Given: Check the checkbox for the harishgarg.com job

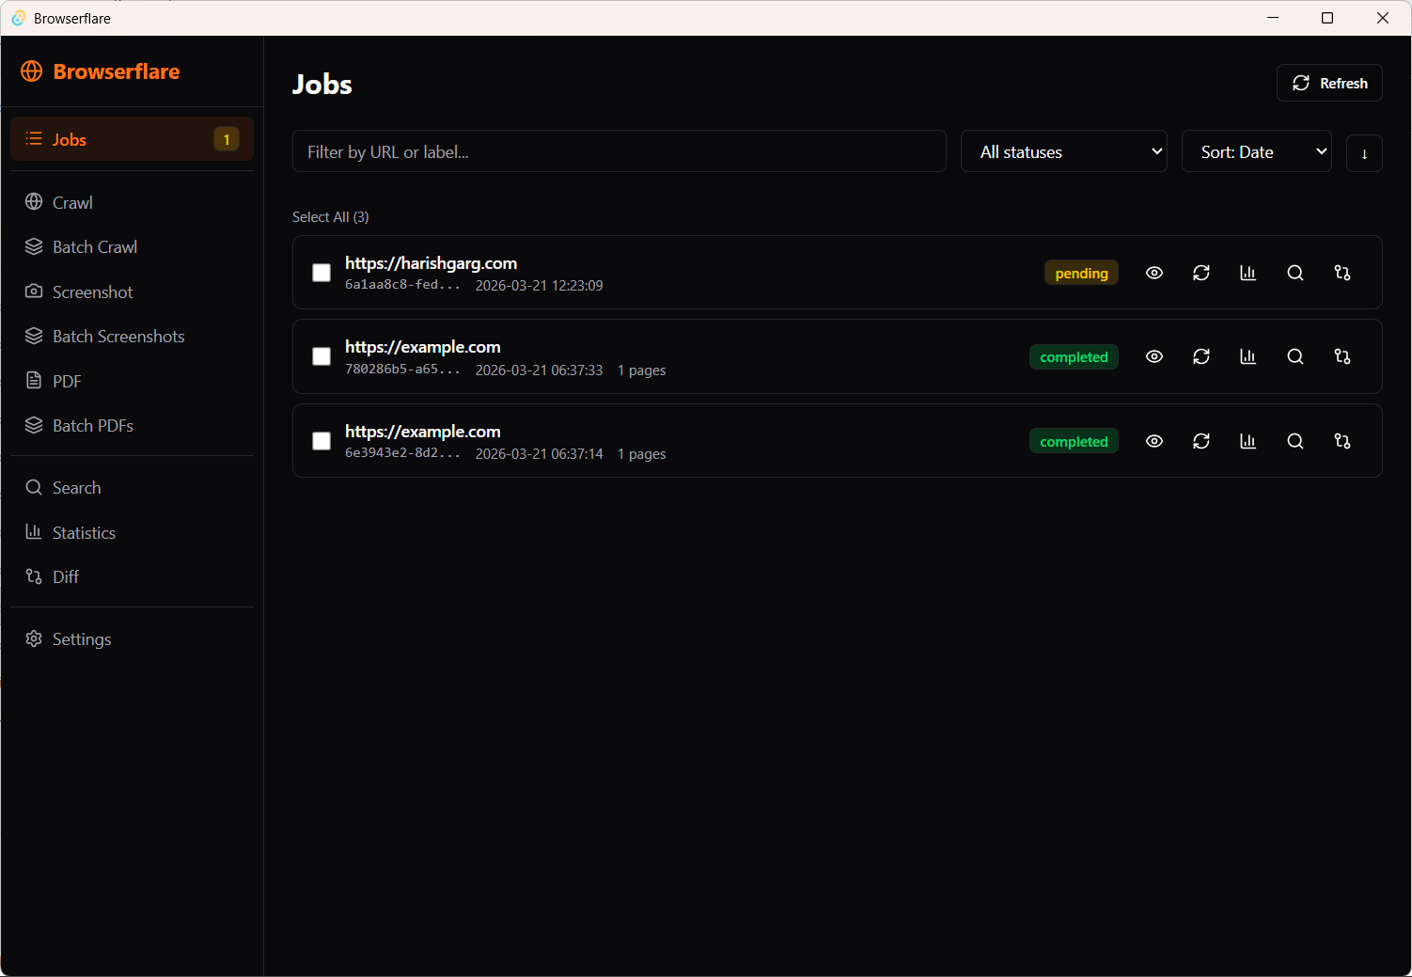Looking at the screenshot, I should tap(322, 273).
